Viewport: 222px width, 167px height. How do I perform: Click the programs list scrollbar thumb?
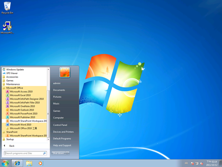click(48, 114)
